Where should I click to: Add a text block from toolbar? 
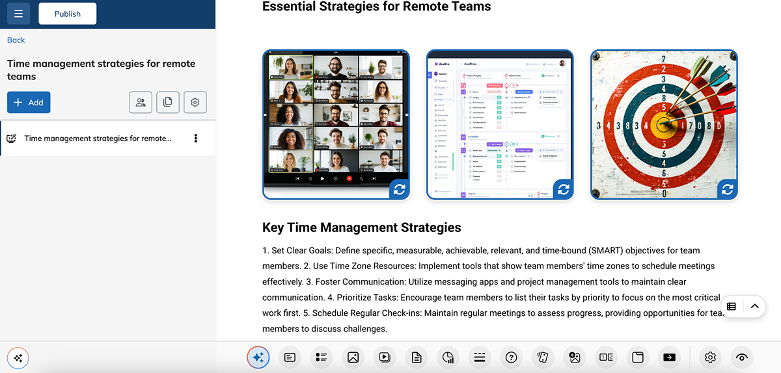[290, 357]
